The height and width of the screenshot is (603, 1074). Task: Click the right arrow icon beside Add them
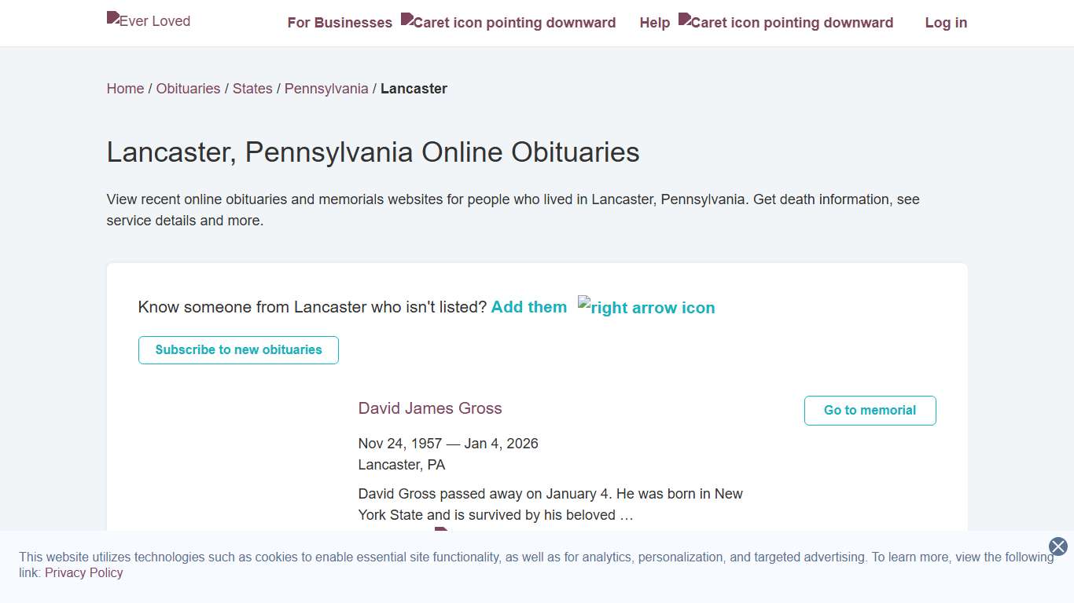pyautogui.click(x=646, y=307)
